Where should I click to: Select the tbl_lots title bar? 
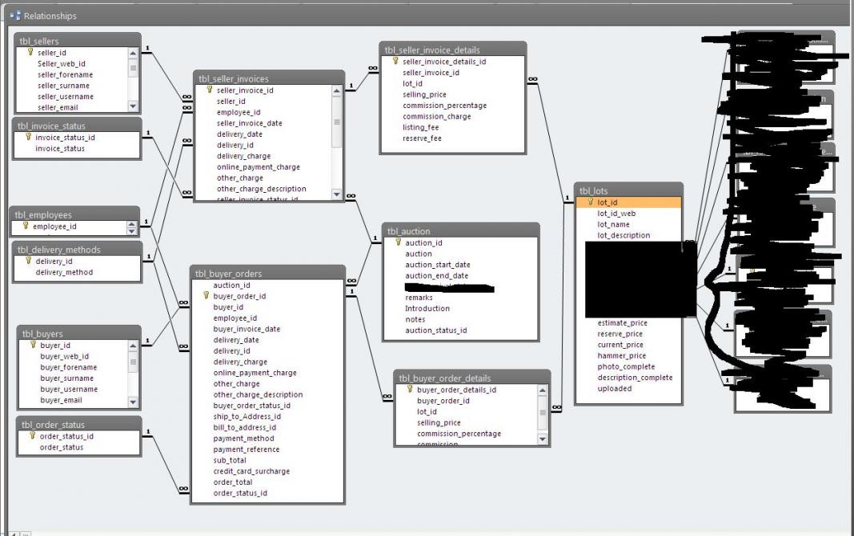[628, 190]
